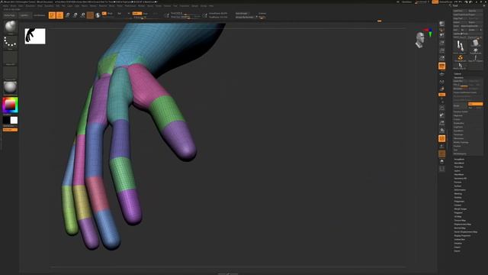Image resolution: width=488 pixels, height=275 pixels.
Task: Expand the Display Properties sub-palette
Action: click(462, 236)
